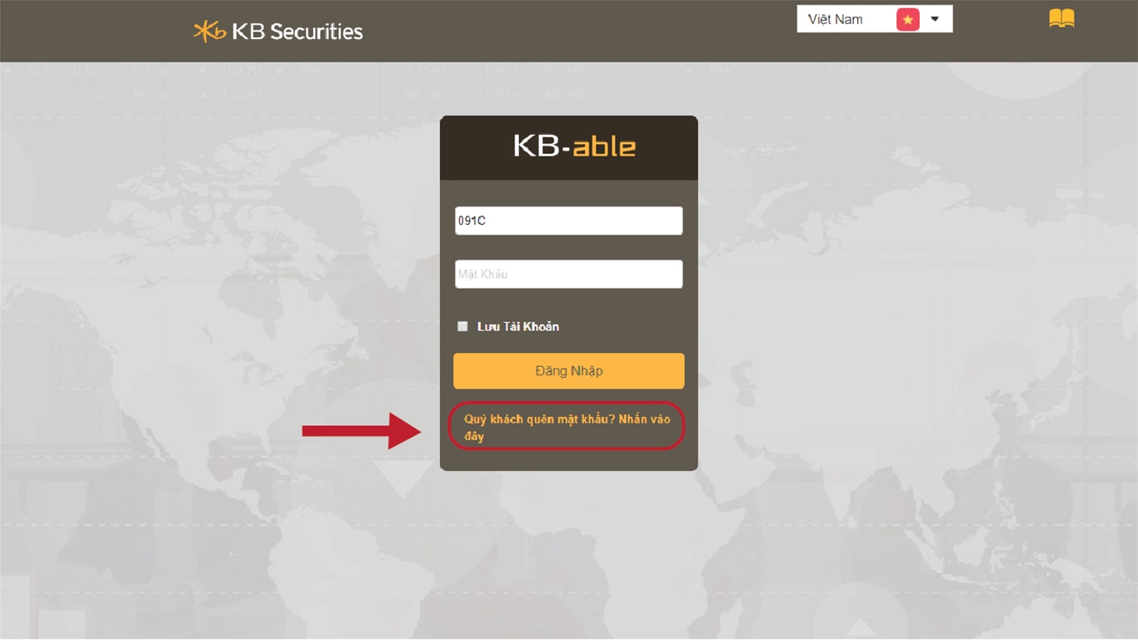Viewport: 1138px width, 640px height.
Task: Click the Đăng Nhập login button
Action: [x=569, y=371]
